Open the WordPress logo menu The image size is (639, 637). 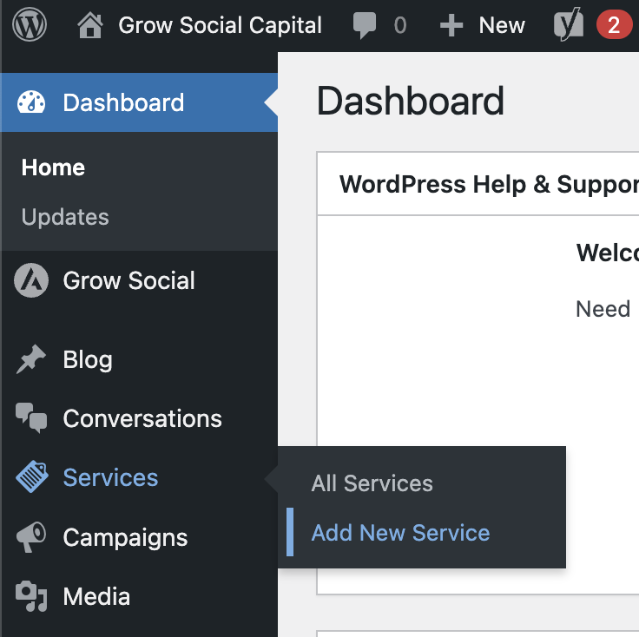[x=30, y=25]
